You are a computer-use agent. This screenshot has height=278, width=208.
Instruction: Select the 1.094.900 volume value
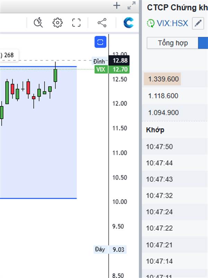163,113
